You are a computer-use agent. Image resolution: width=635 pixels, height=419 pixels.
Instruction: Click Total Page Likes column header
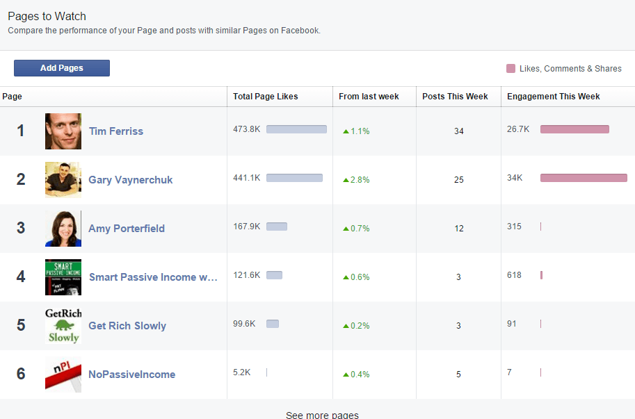265,97
